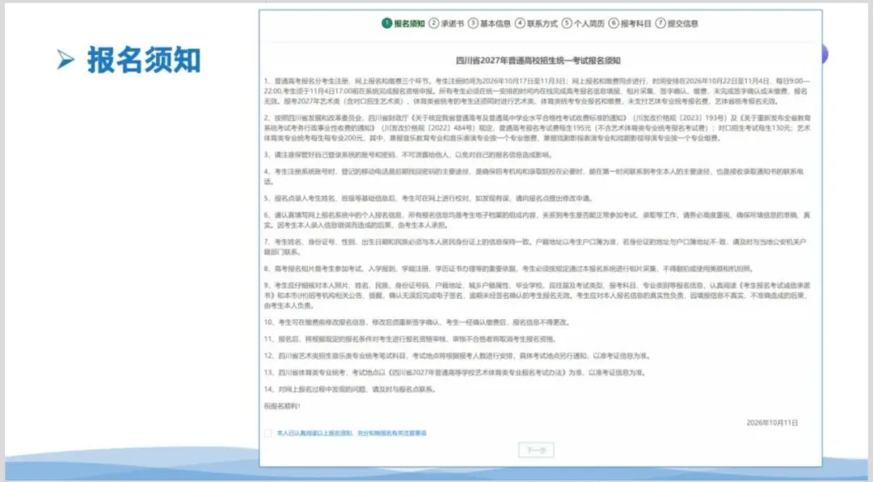Jump to step 5 个人简历

coord(582,23)
